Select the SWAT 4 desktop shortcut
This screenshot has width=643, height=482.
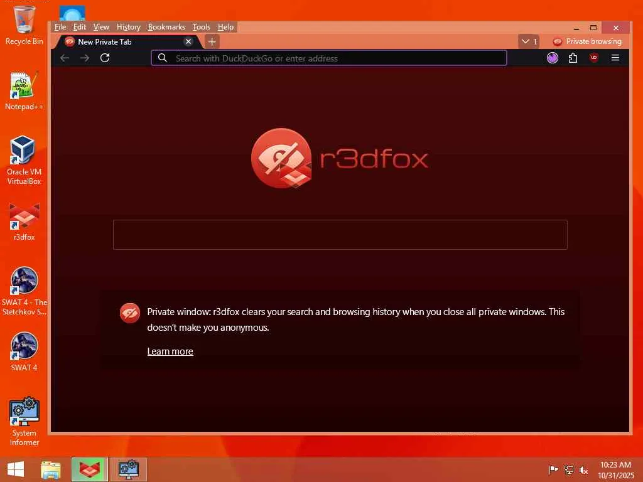click(24, 351)
